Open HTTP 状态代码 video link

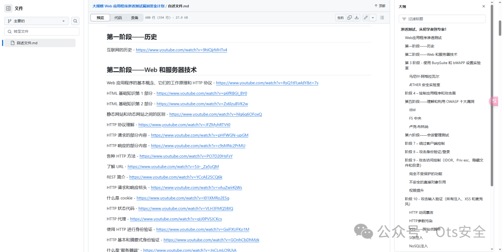click(x=185, y=208)
